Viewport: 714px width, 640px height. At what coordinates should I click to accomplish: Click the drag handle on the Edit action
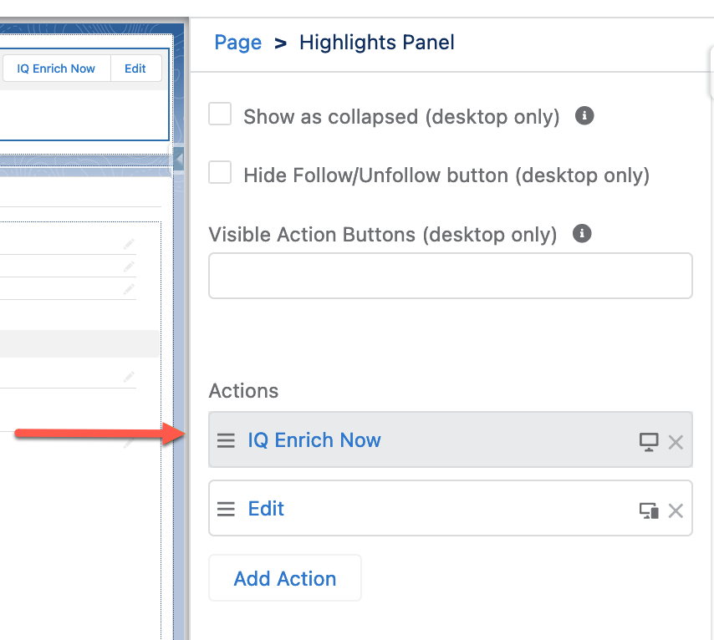226,508
